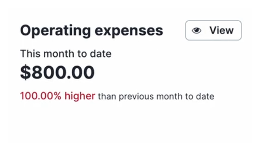Click the $800.00 expense amount

click(x=58, y=73)
